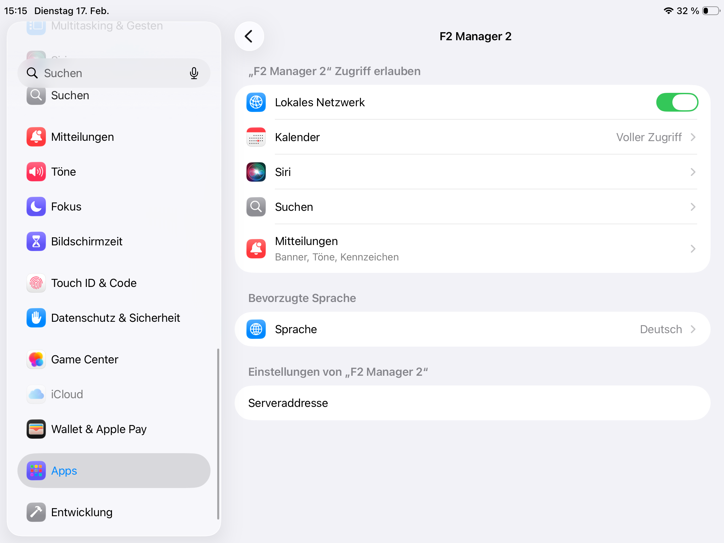Tap the microphone icon in search bar
Screen dimensions: 724x543
click(x=194, y=73)
